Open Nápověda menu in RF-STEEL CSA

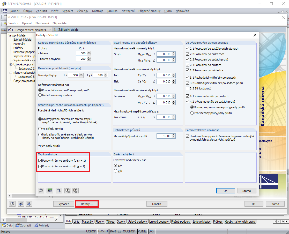(59, 23)
